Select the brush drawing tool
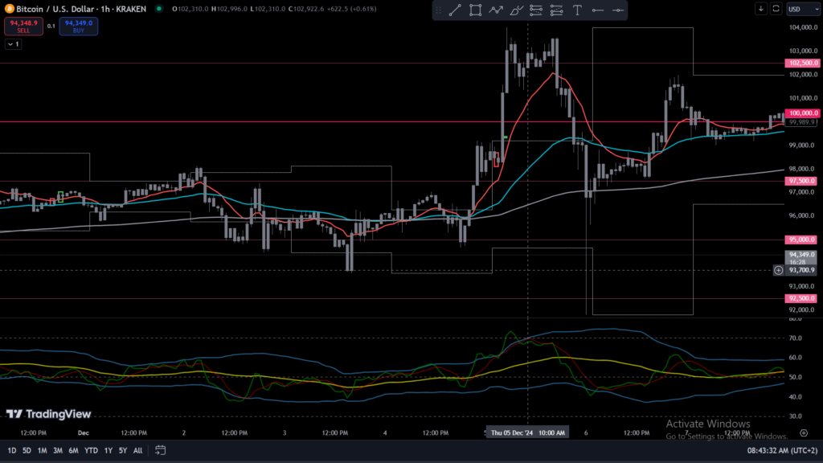The height and width of the screenshot is (463, 823). pyautogui.click(x=516, y=10)
